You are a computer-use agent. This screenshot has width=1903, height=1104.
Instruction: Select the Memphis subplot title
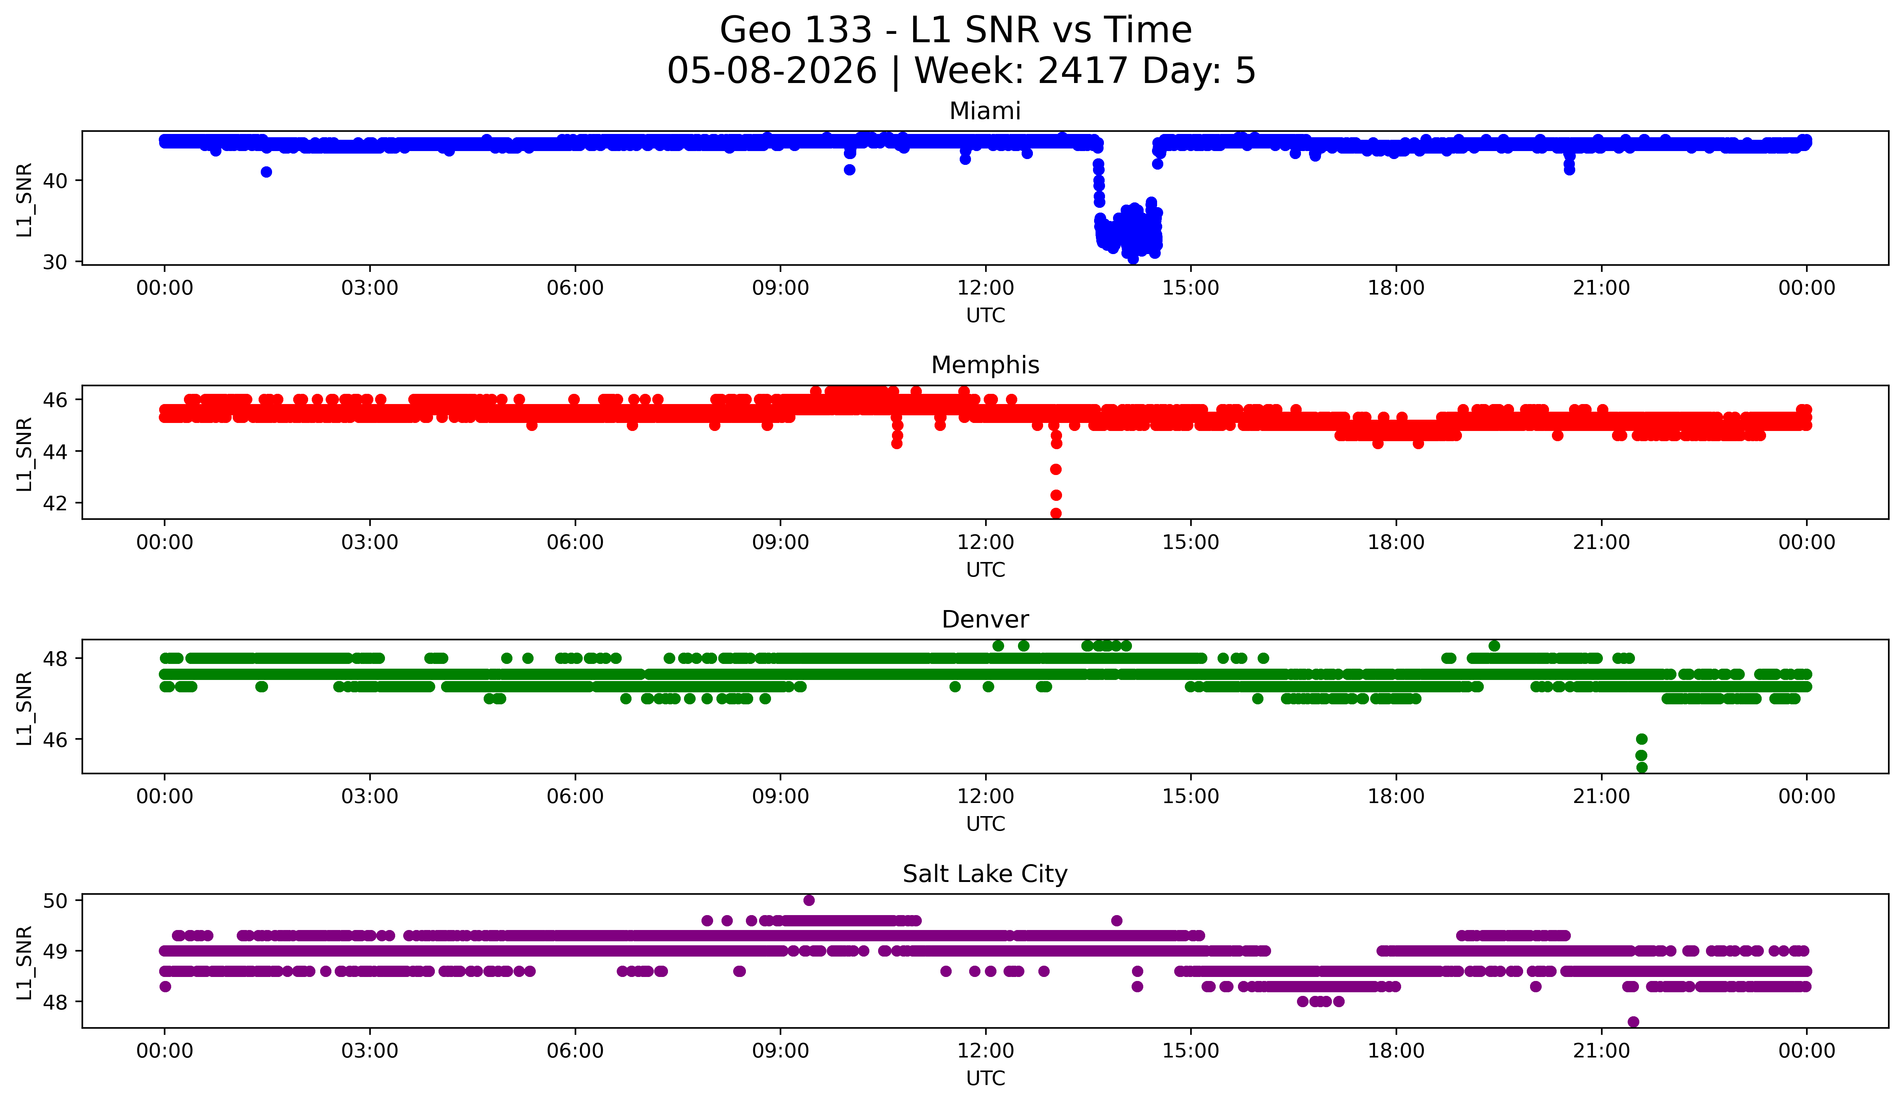point(985,365)
